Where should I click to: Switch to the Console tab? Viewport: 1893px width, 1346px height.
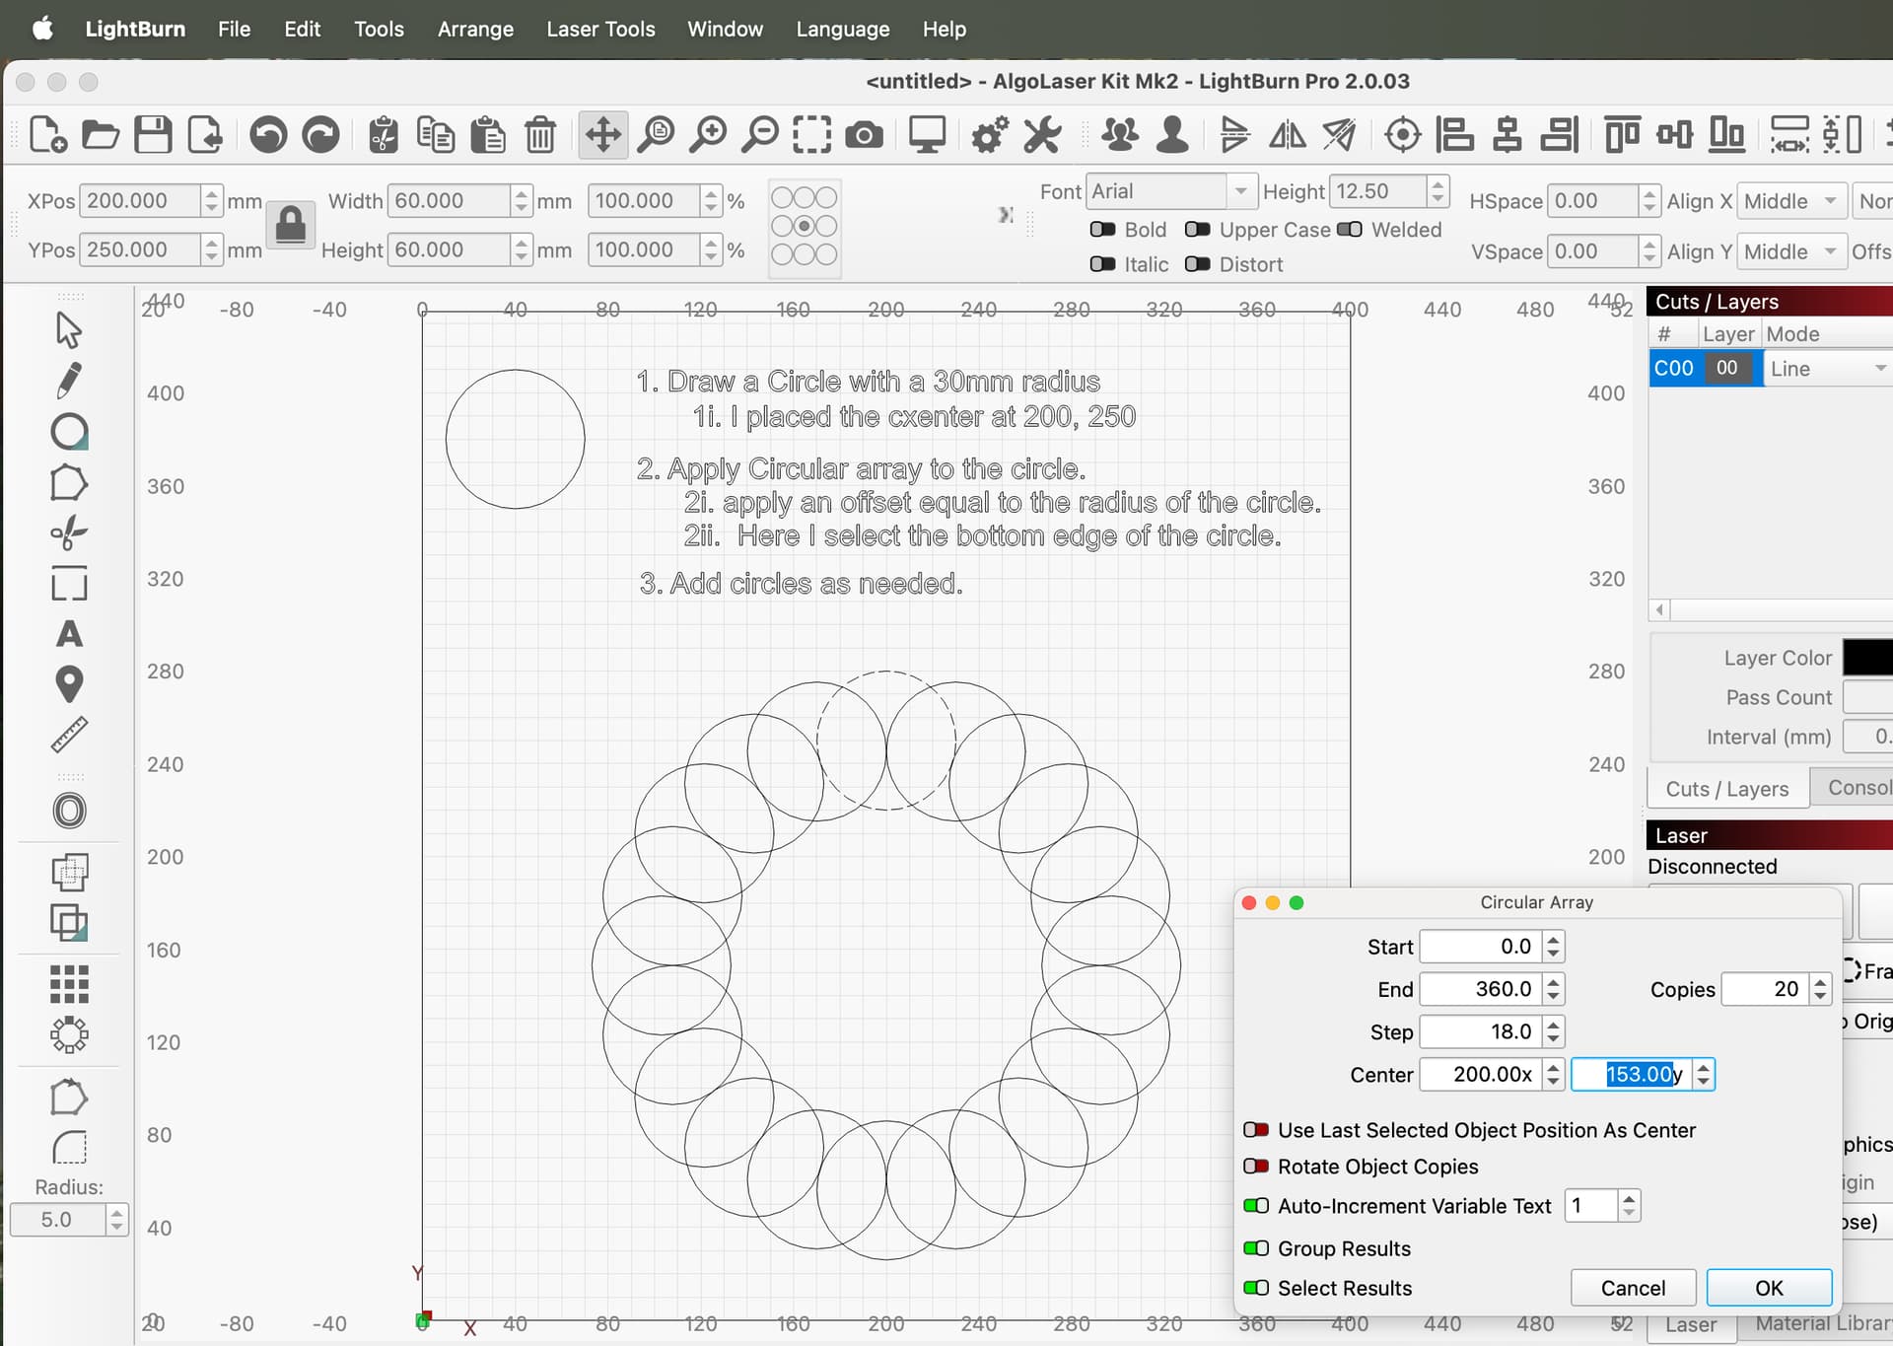[x=1858, y=788]
